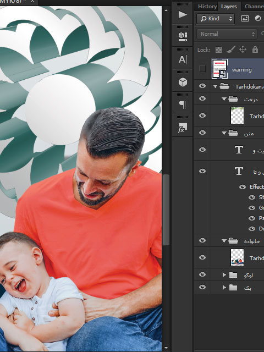
Task: Hide the Tarhdokan group
Action: coord(202,86)
